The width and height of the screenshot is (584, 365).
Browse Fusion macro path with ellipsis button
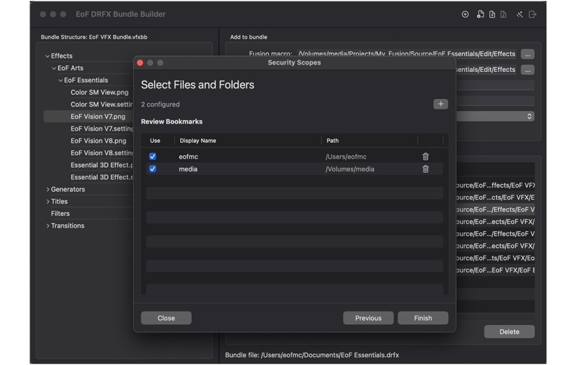click(527, 53)
